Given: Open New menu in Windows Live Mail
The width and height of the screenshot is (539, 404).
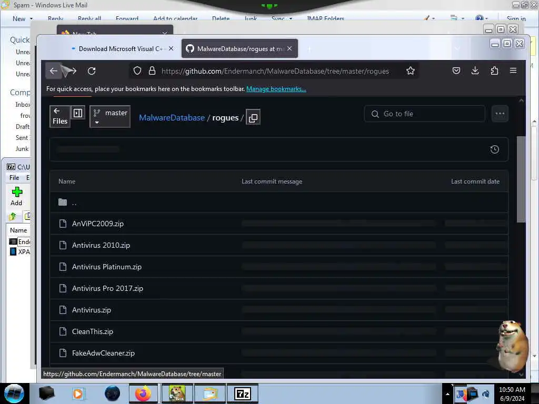Looking at the screenshot, I should [x=23, y=18].
